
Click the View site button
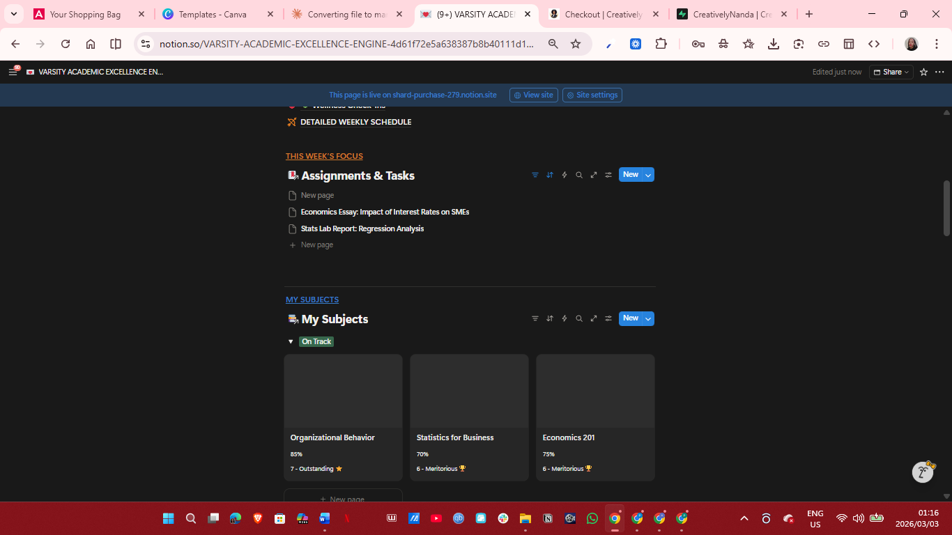pyautogui.click(x=533, y=95)
